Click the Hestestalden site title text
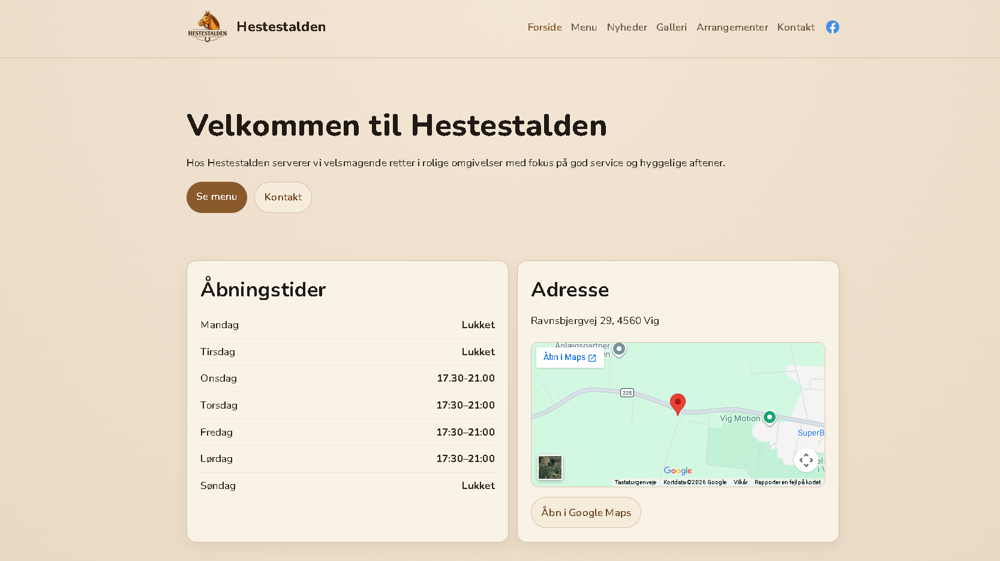1000x561 pixels. (x=281, y=26)
